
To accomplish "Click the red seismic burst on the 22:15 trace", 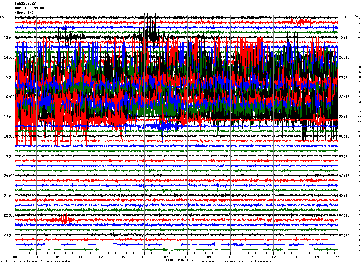I will coord(66,220).
